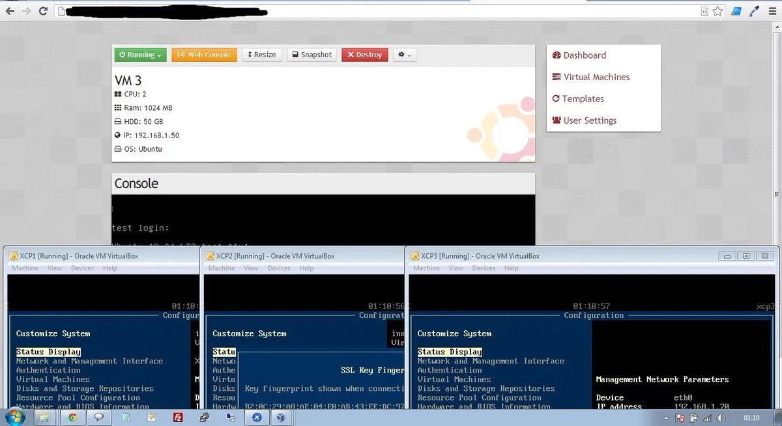Select Virtual Machines in XCP1 console menu
Viewport: 782px width, 426px height.
pos(53,379)
